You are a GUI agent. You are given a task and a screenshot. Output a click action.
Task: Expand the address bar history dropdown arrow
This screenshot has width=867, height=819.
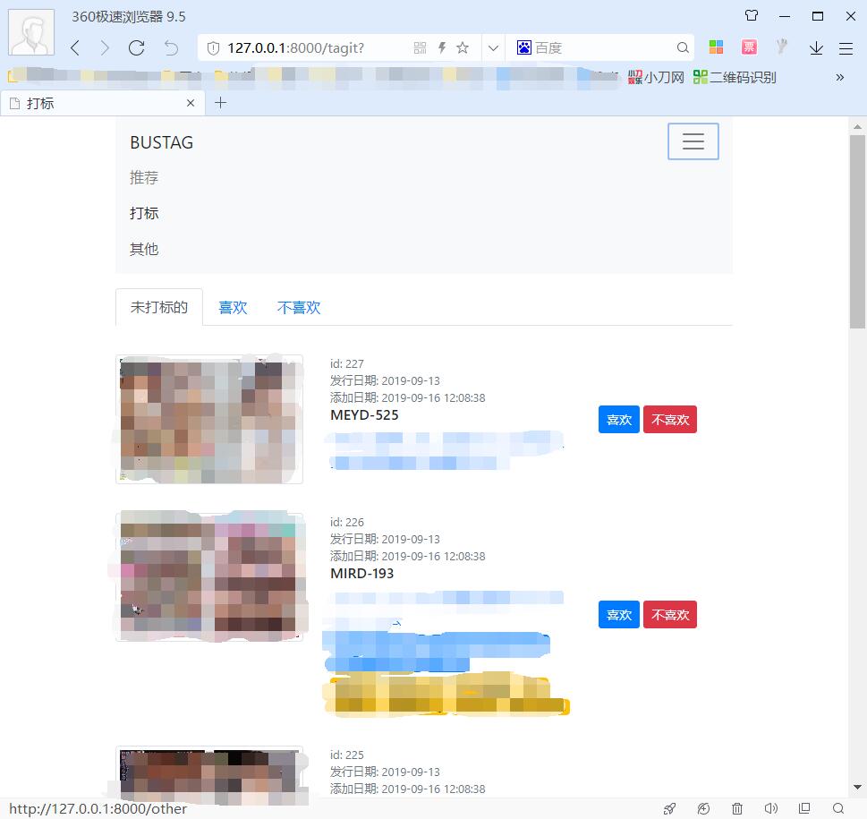(x=493, y=47)
